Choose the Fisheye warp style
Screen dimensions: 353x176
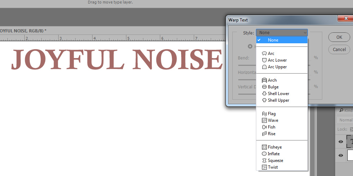[x=282, y=147]
